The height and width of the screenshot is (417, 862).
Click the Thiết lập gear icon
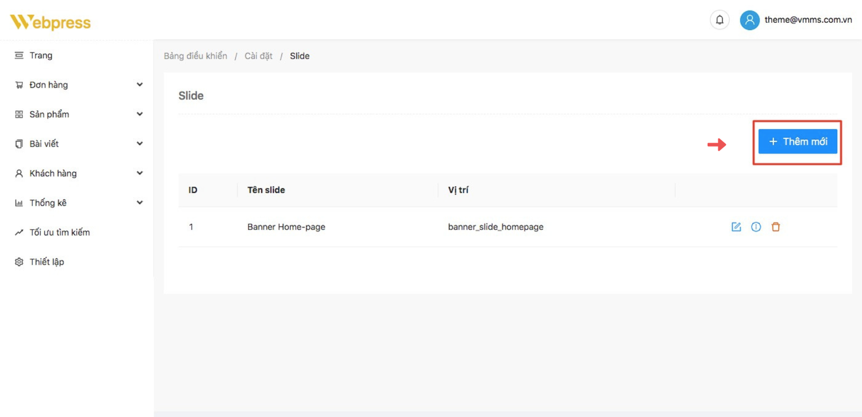19,262
